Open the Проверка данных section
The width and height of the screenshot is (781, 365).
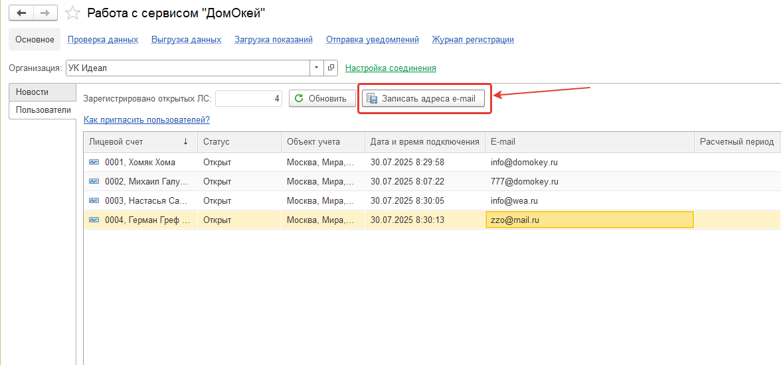(103, 40)
